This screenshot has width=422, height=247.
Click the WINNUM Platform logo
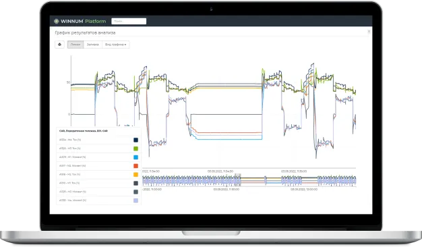click(x=80, y=21)
